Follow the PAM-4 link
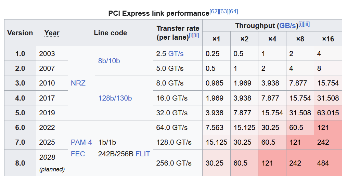 81,142
